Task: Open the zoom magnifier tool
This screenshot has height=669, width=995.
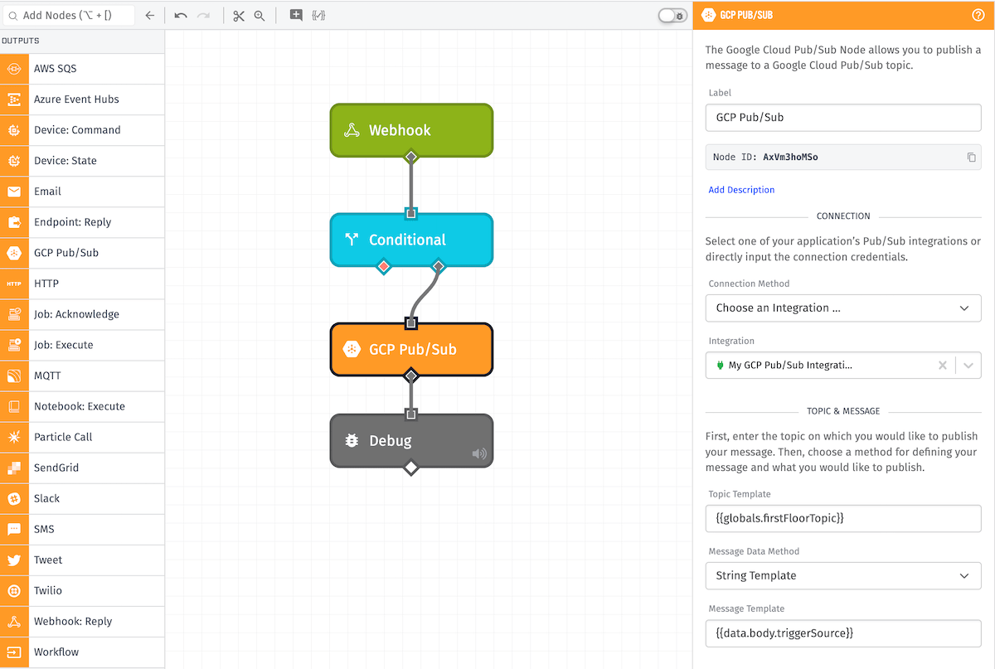Action: (x=260, y=16)
